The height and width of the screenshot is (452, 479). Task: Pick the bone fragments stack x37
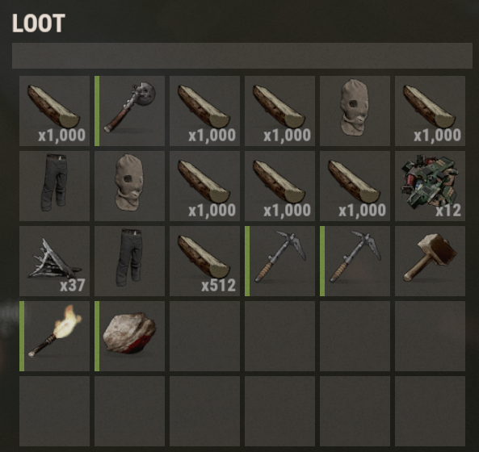click(x=54, y=261)
